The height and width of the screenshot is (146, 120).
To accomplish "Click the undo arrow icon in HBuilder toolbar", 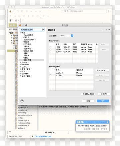I will point(31,11).
